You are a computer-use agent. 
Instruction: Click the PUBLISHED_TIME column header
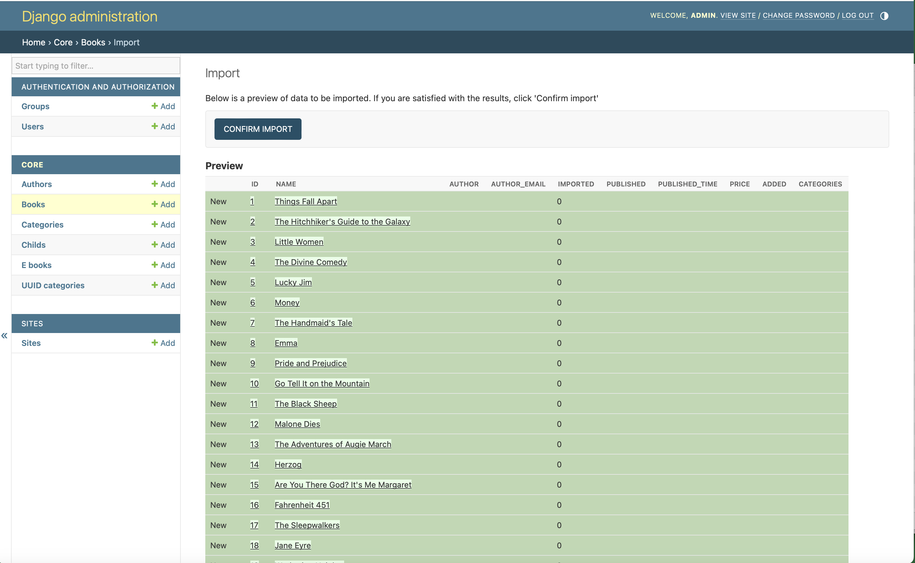687,184
